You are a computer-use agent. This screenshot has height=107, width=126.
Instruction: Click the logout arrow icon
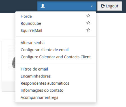click(103, 6)
